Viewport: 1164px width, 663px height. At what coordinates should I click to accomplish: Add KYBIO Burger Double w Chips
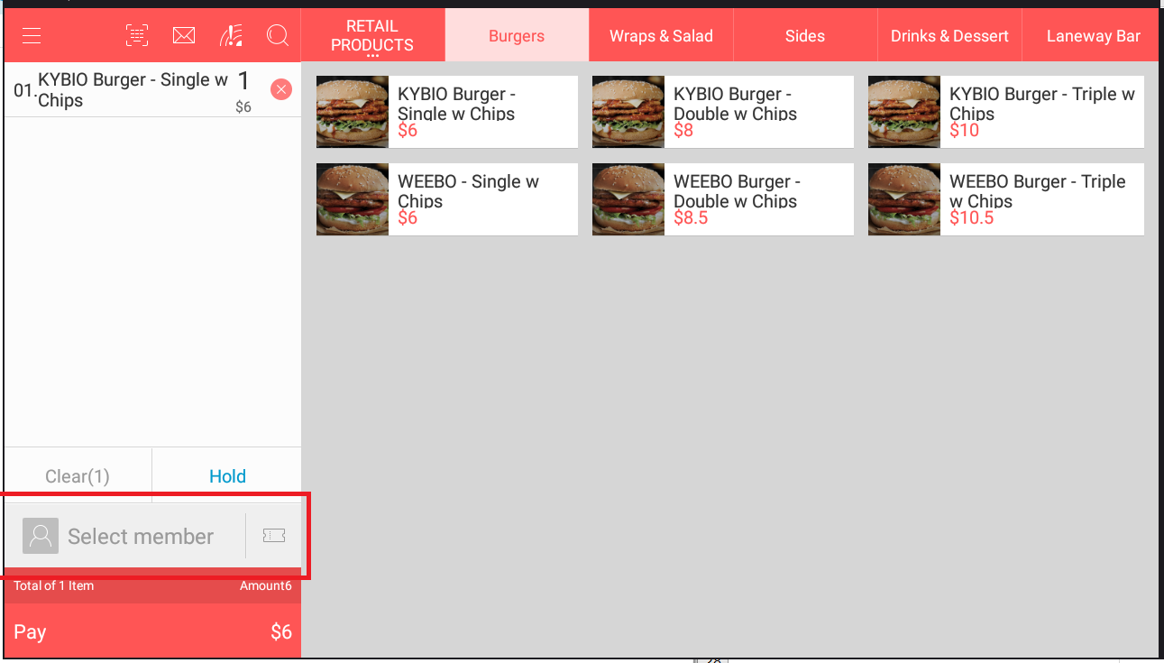pyautogui.click(x=723, y=112)
